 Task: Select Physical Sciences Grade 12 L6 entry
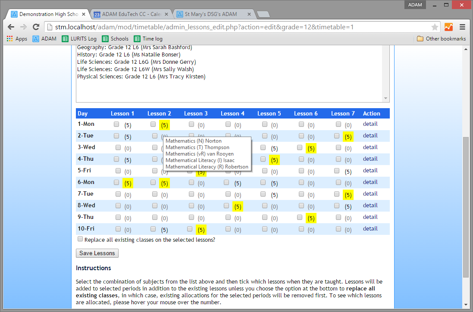[141, 77]
